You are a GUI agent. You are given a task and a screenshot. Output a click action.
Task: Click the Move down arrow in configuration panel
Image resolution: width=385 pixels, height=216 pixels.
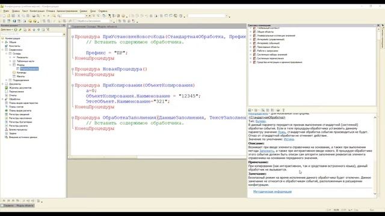tap(38, 29)
